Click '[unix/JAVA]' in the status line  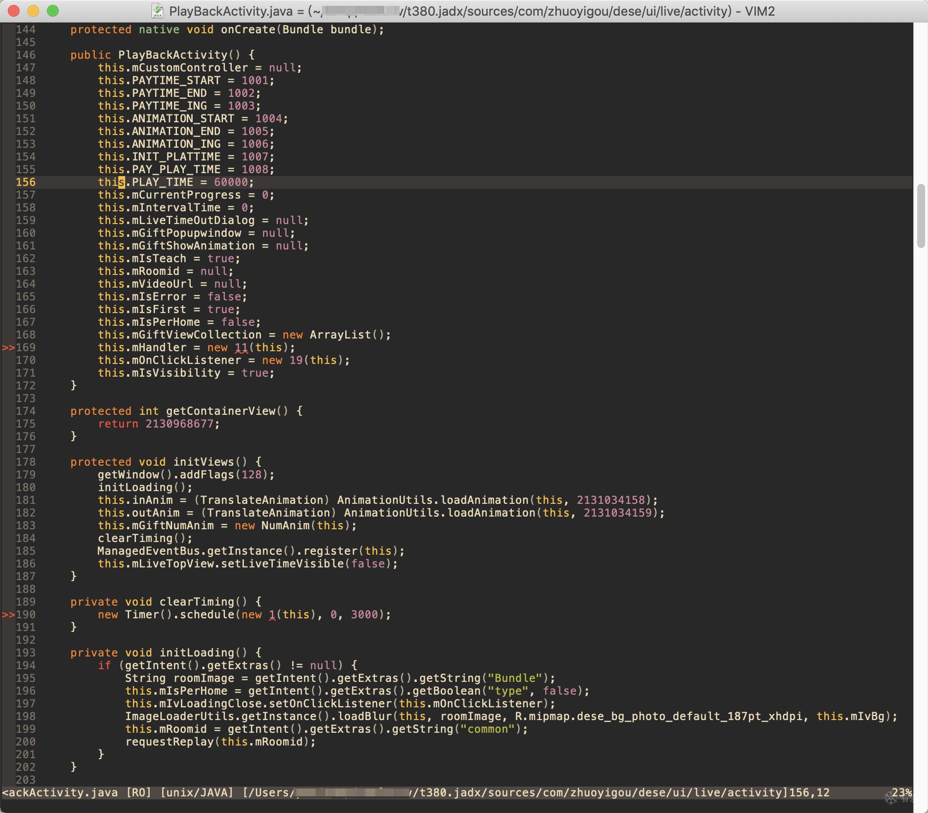(x=197, y=793)
